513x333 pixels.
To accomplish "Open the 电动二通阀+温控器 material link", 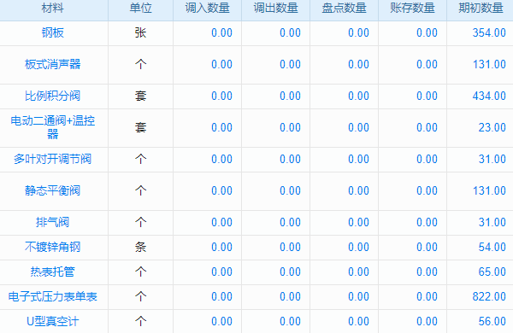I will 52,127.
